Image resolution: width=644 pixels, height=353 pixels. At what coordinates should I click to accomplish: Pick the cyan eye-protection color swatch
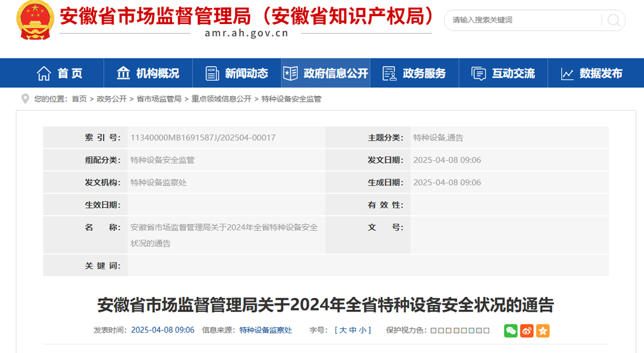click(471, 330)
